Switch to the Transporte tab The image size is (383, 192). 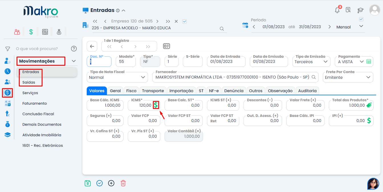[153, 90]
